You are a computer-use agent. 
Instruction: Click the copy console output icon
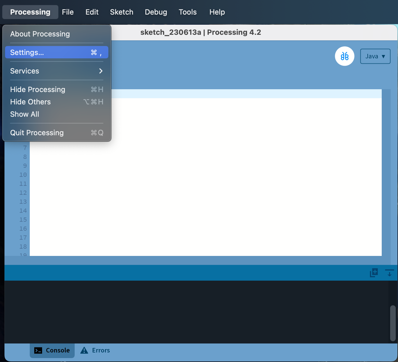click(374, 272)
